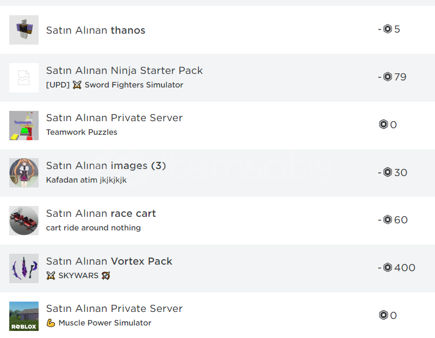The height and width of the screenshot is (338, 435).
Task: Click the SKYWARS game link
Action: 78,276
